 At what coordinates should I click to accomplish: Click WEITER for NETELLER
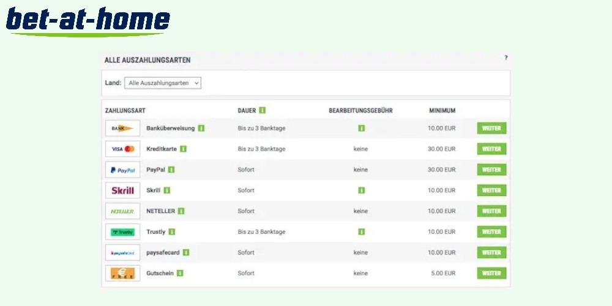click(x=491, y=211)
